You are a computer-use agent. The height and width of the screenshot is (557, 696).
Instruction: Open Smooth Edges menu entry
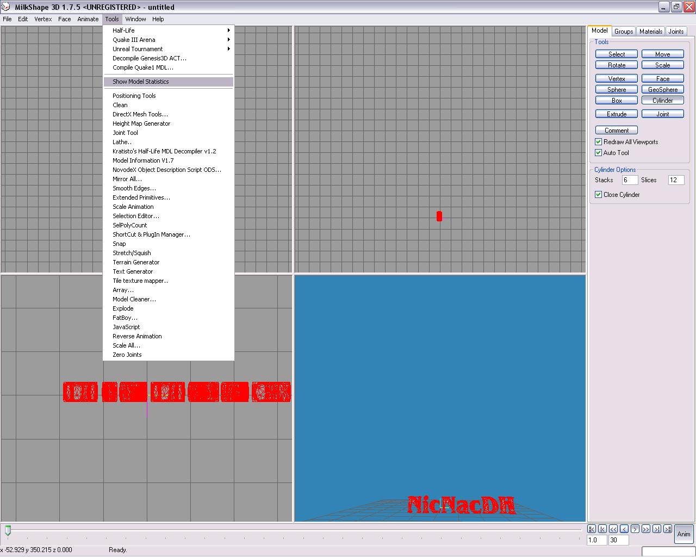pyautogui.click(x=169, y=188)
